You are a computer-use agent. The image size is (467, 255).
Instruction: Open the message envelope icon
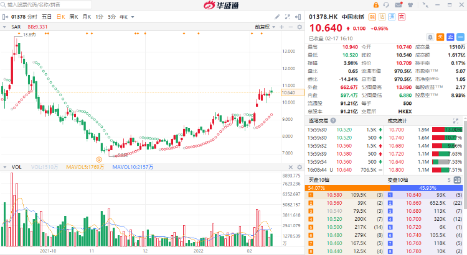tap(399, 5)
